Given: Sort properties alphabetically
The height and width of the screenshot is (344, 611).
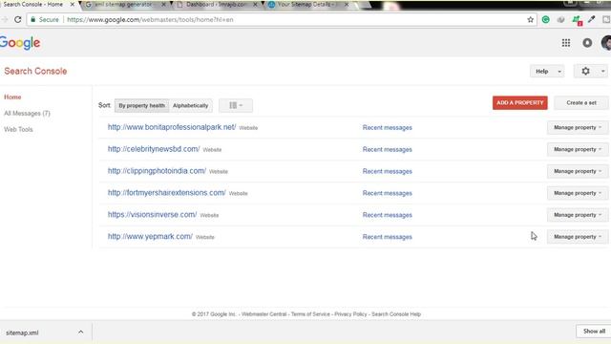Looking at the screenshot, I should tap(191, 105).
